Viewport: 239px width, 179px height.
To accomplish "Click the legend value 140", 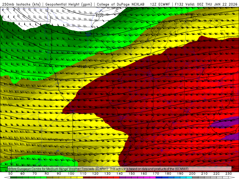I will pos(120,174).
